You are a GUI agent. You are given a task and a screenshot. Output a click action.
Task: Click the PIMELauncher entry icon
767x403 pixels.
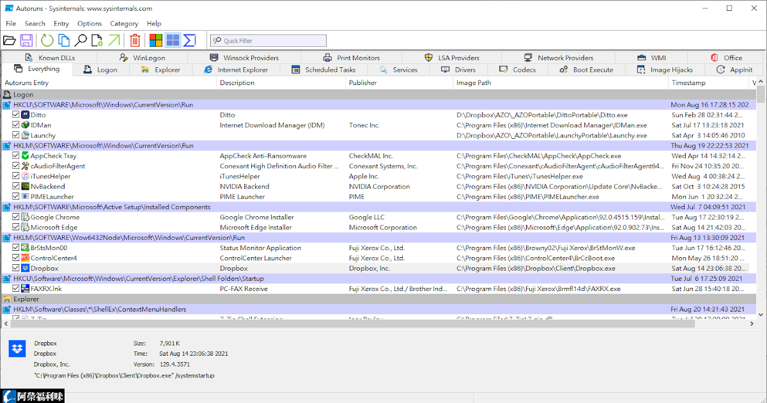(26, 196)
